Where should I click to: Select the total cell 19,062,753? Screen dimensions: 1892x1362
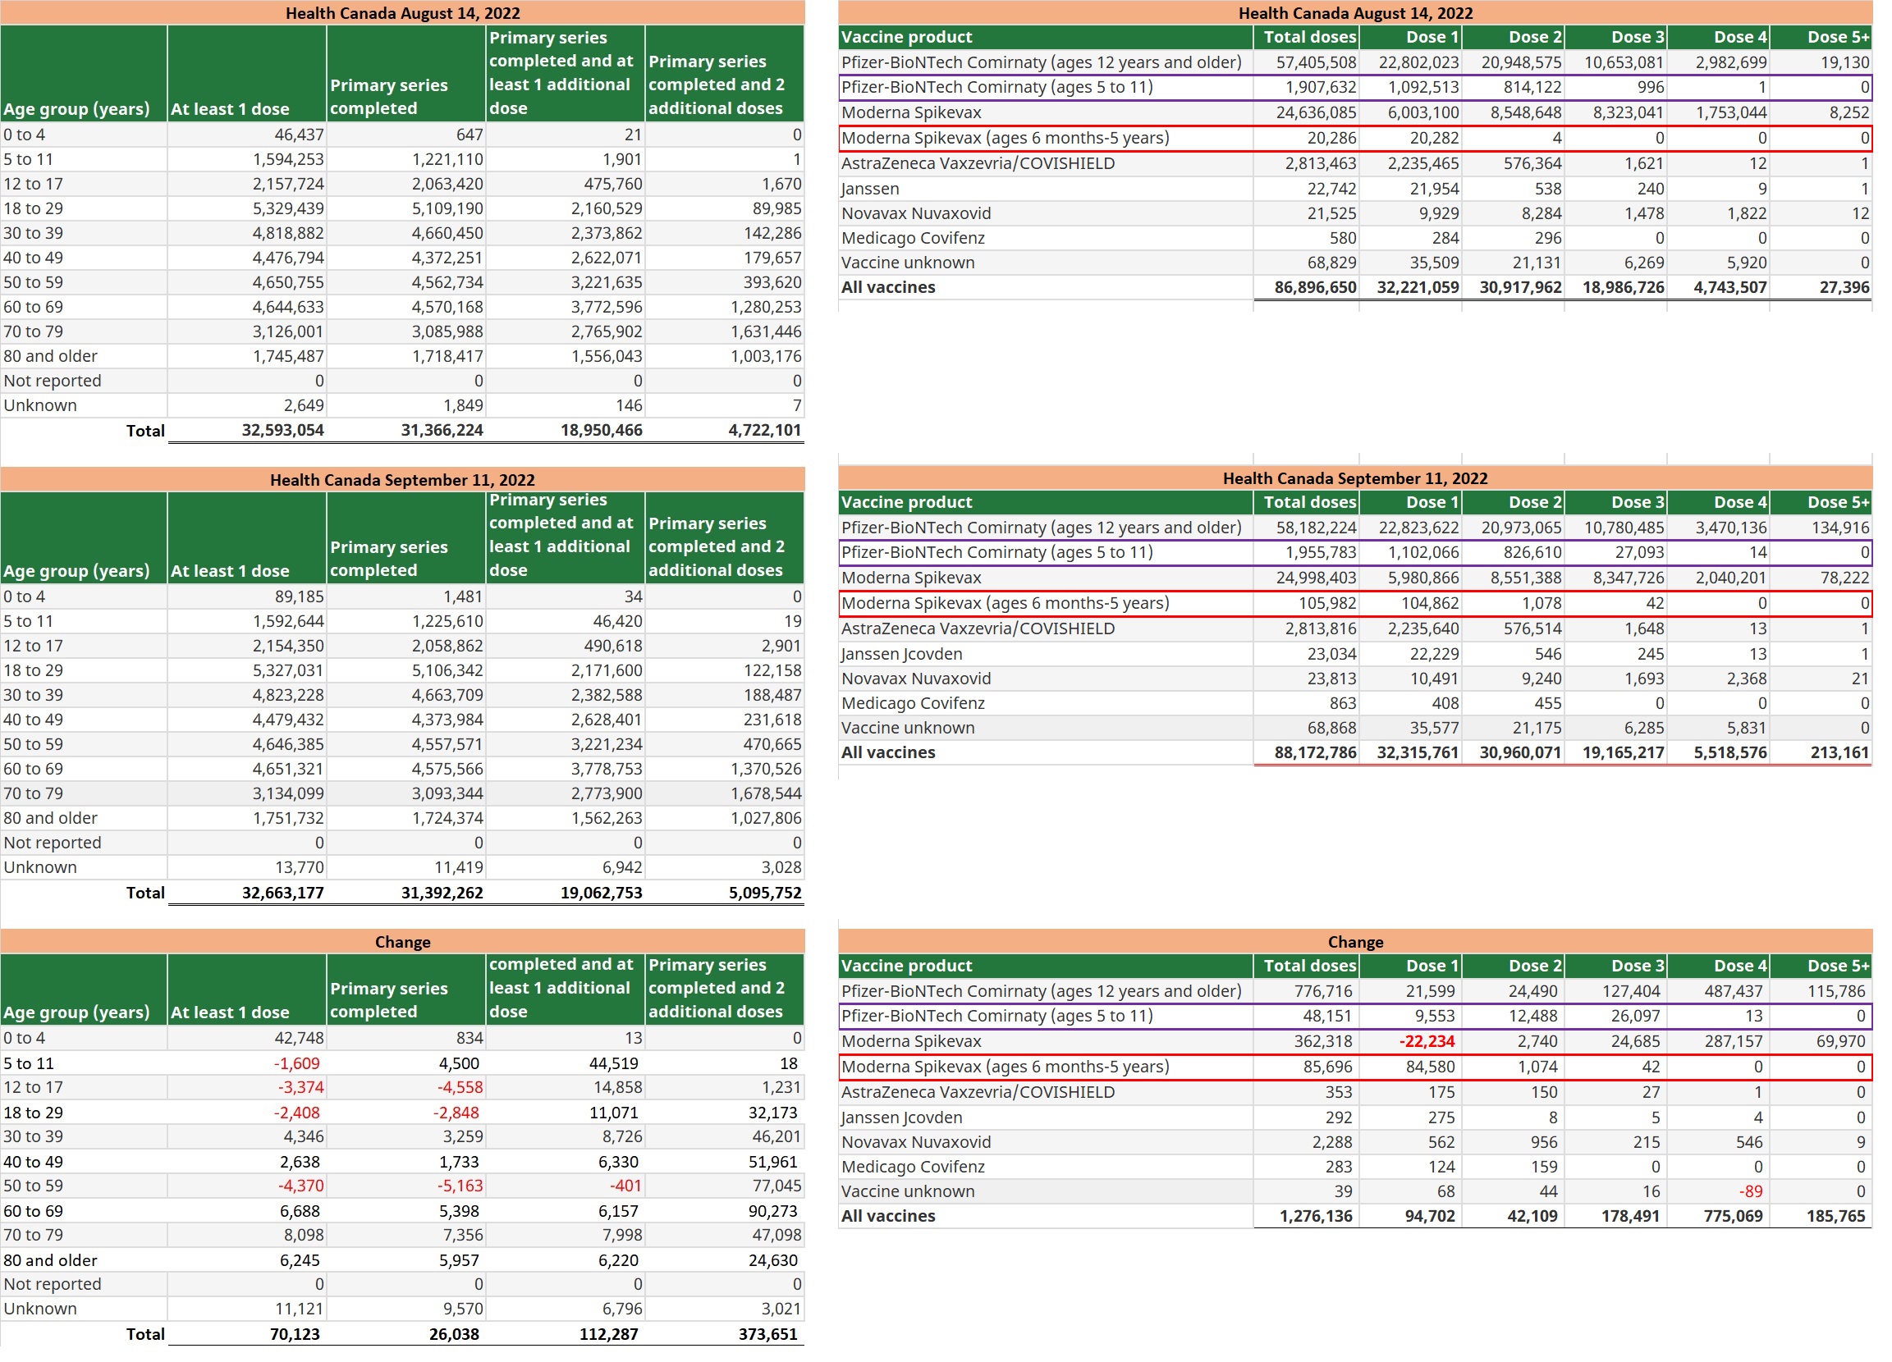pos(566,893)
